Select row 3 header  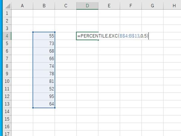7,28
